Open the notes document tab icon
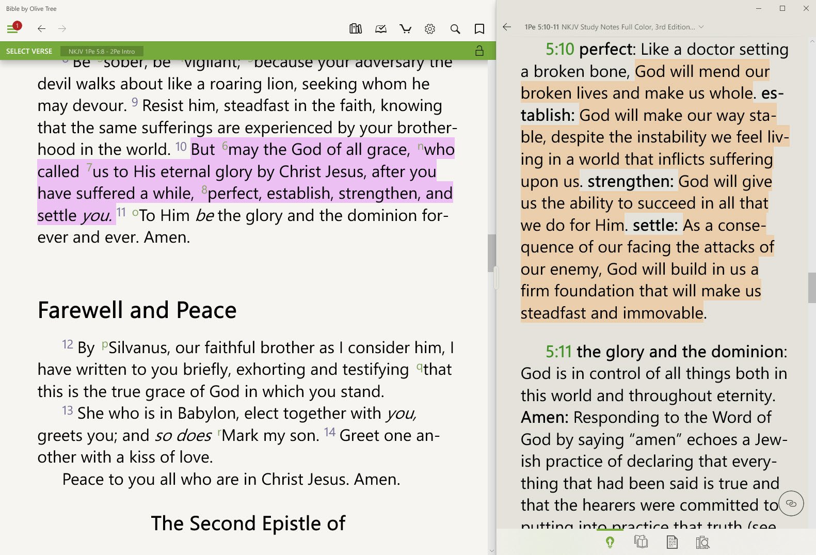 (x=672, y=542)
